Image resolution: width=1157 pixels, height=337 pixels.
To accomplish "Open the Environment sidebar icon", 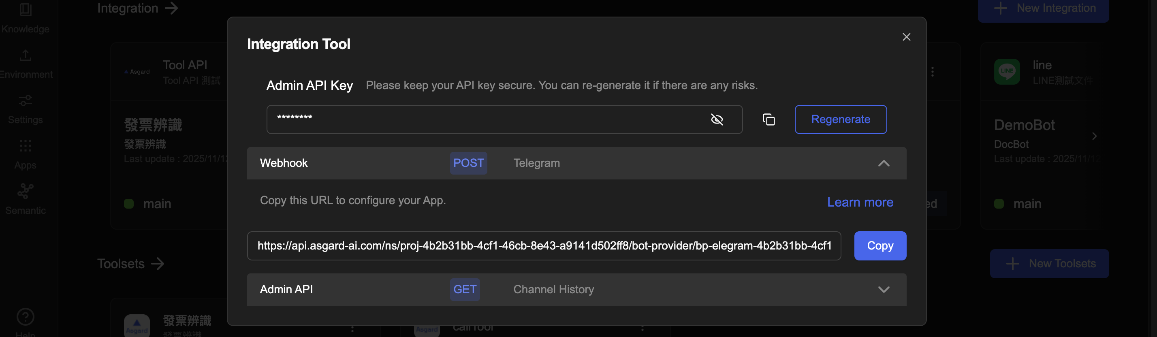I will click(x=26, y=56).
